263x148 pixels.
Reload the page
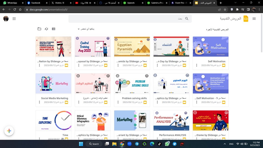pos(15,10)
